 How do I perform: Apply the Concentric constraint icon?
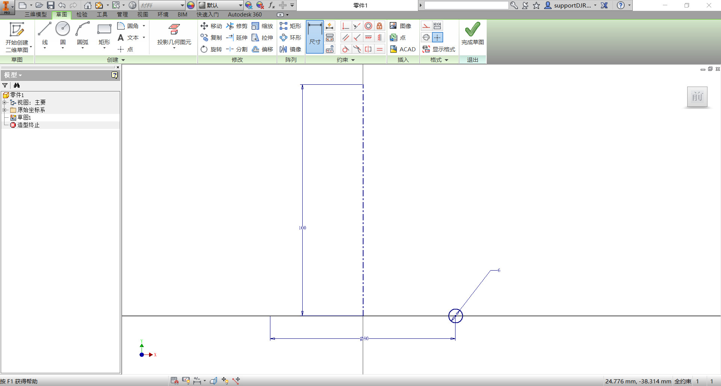coord(368,26)
